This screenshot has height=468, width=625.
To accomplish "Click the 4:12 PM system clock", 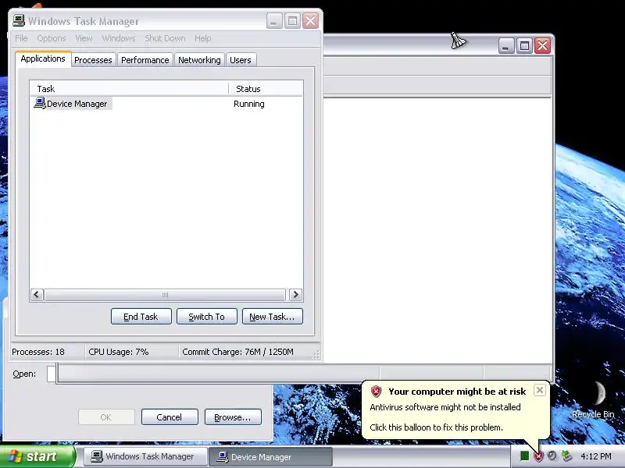I will click(x=596, y=456).
